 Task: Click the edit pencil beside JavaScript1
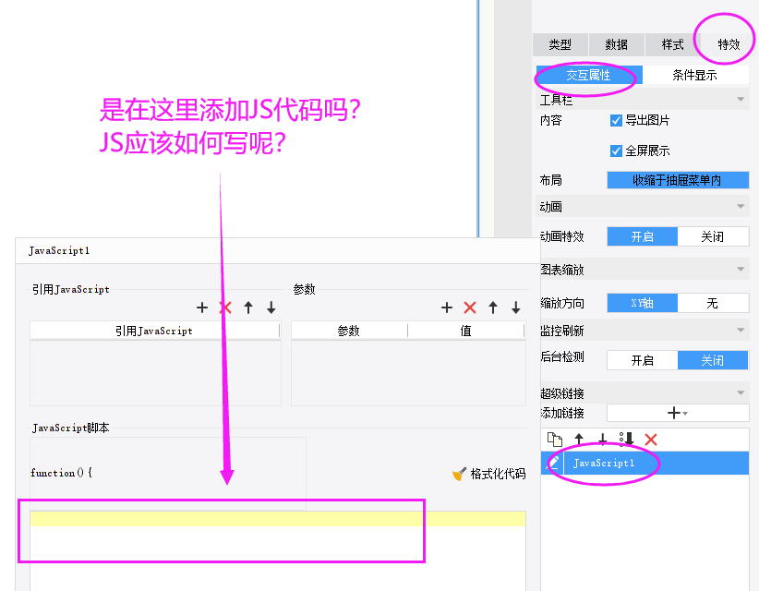554,463
